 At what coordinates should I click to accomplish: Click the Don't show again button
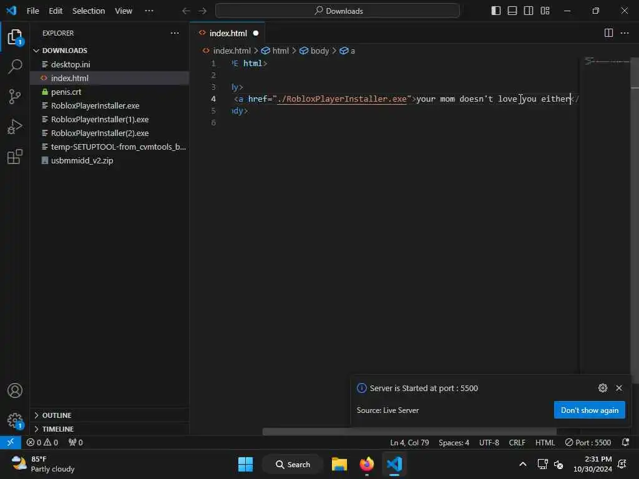tap(589, 410)
